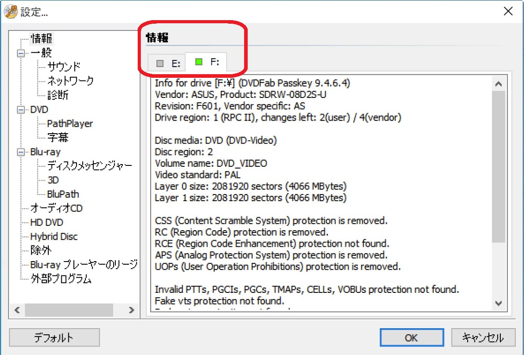The width and height of the screenshot is (524, 355).
Task: Click the CSS protection removed line
Action: (271, 221)
